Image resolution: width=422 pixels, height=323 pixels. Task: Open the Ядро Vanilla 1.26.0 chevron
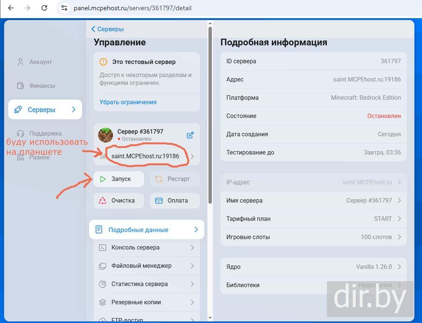point(400,267)
